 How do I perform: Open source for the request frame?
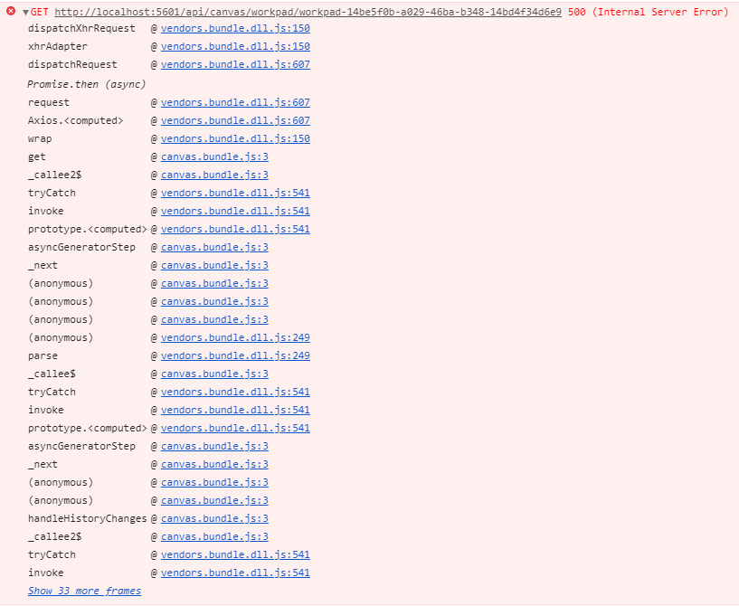tap(236, 102)
